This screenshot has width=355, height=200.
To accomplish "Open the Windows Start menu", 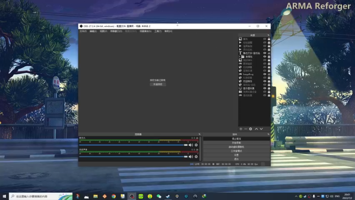I will coord(4,196).
